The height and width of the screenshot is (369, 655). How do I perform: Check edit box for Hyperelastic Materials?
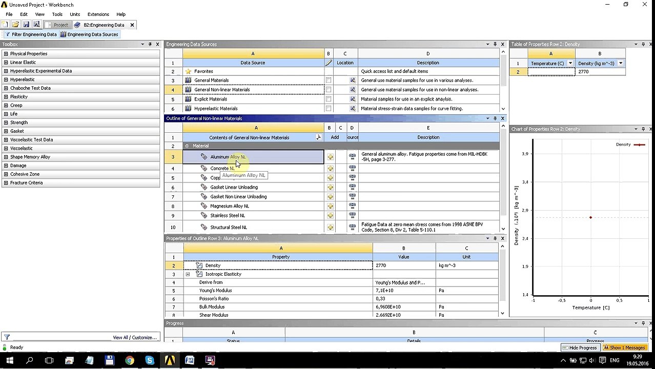click(x=329, y=109)
